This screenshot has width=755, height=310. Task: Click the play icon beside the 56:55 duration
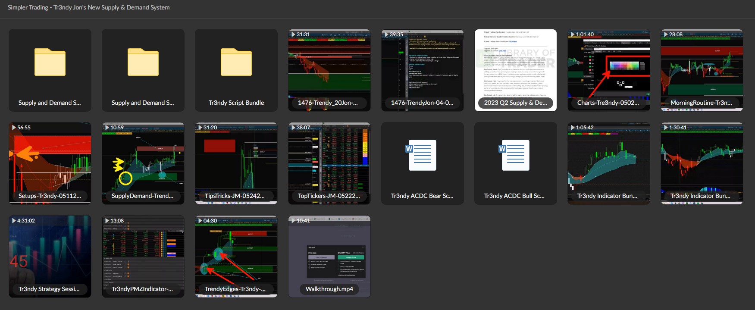pyautogui.click(x=14, y=128)
